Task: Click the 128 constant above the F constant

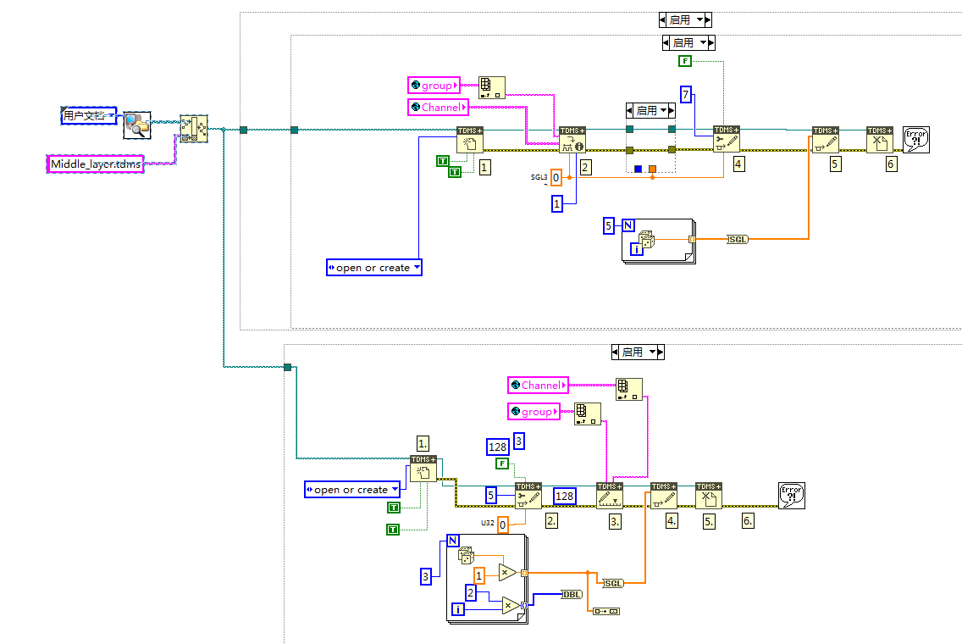Action: (x=498, y=447)
